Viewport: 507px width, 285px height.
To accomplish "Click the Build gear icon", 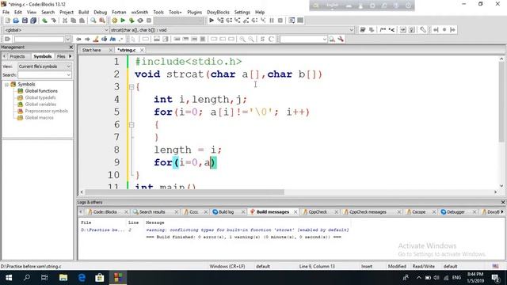I will tap(114, 21).
